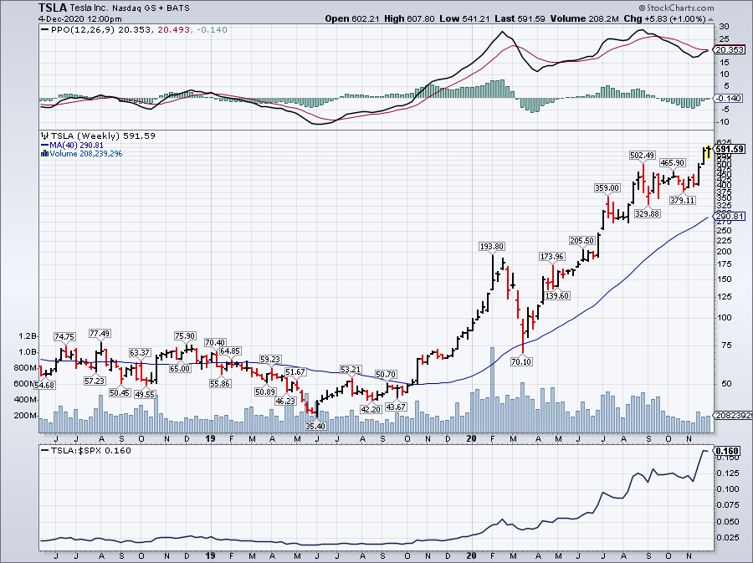753x563 pixels.
Task: Click the 290.81 moving average tag on right axis
Action: 730,217
